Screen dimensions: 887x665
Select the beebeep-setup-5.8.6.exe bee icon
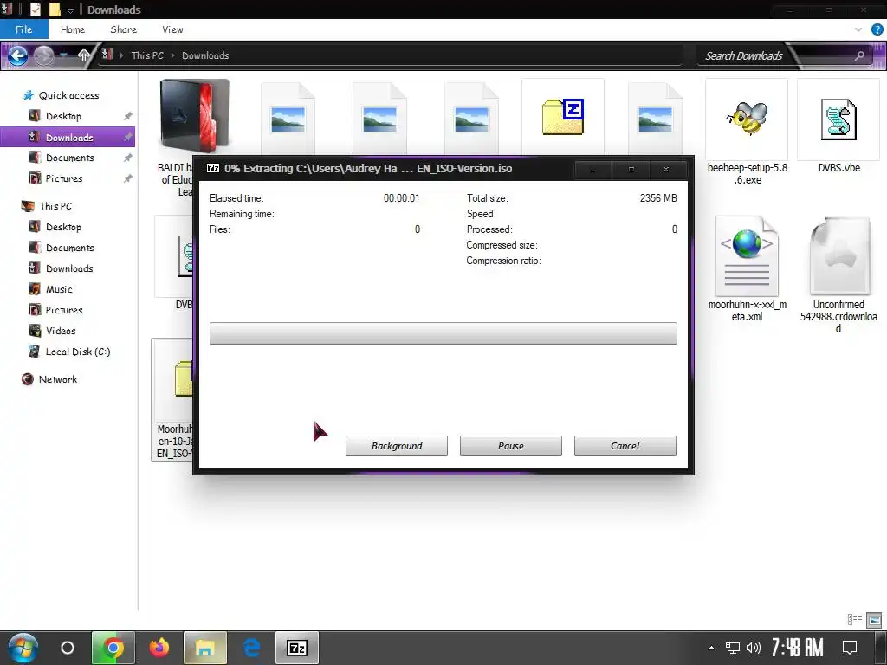(x=747, y=119)
